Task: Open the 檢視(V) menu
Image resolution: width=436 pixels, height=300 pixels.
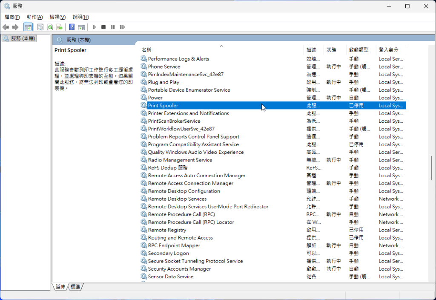Action: point(57,17)
